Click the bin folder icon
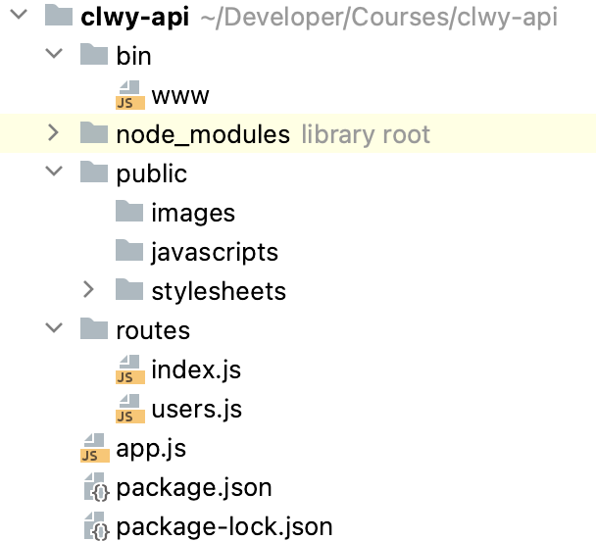This screenshot has width=596, height=541. (x=94, y=54)
